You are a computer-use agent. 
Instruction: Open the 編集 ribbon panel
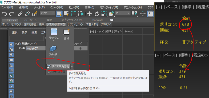(42, 24)
